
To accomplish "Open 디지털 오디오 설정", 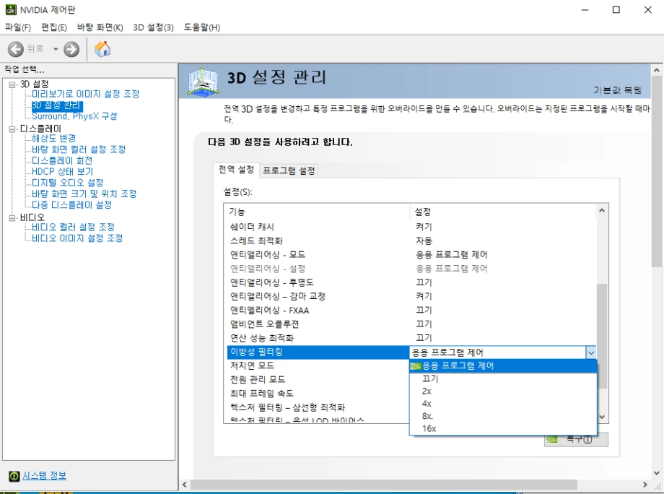I will (68, 183).
